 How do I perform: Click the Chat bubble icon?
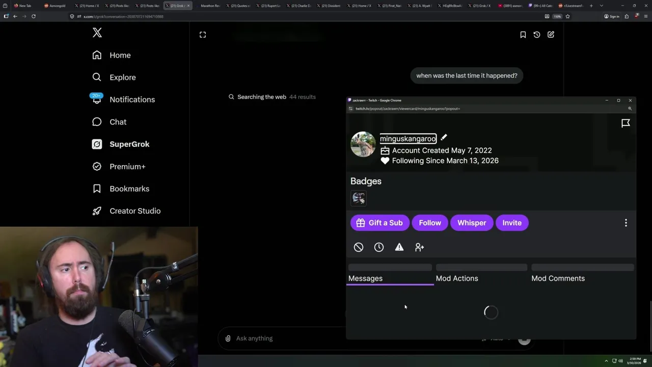[97, 122]
